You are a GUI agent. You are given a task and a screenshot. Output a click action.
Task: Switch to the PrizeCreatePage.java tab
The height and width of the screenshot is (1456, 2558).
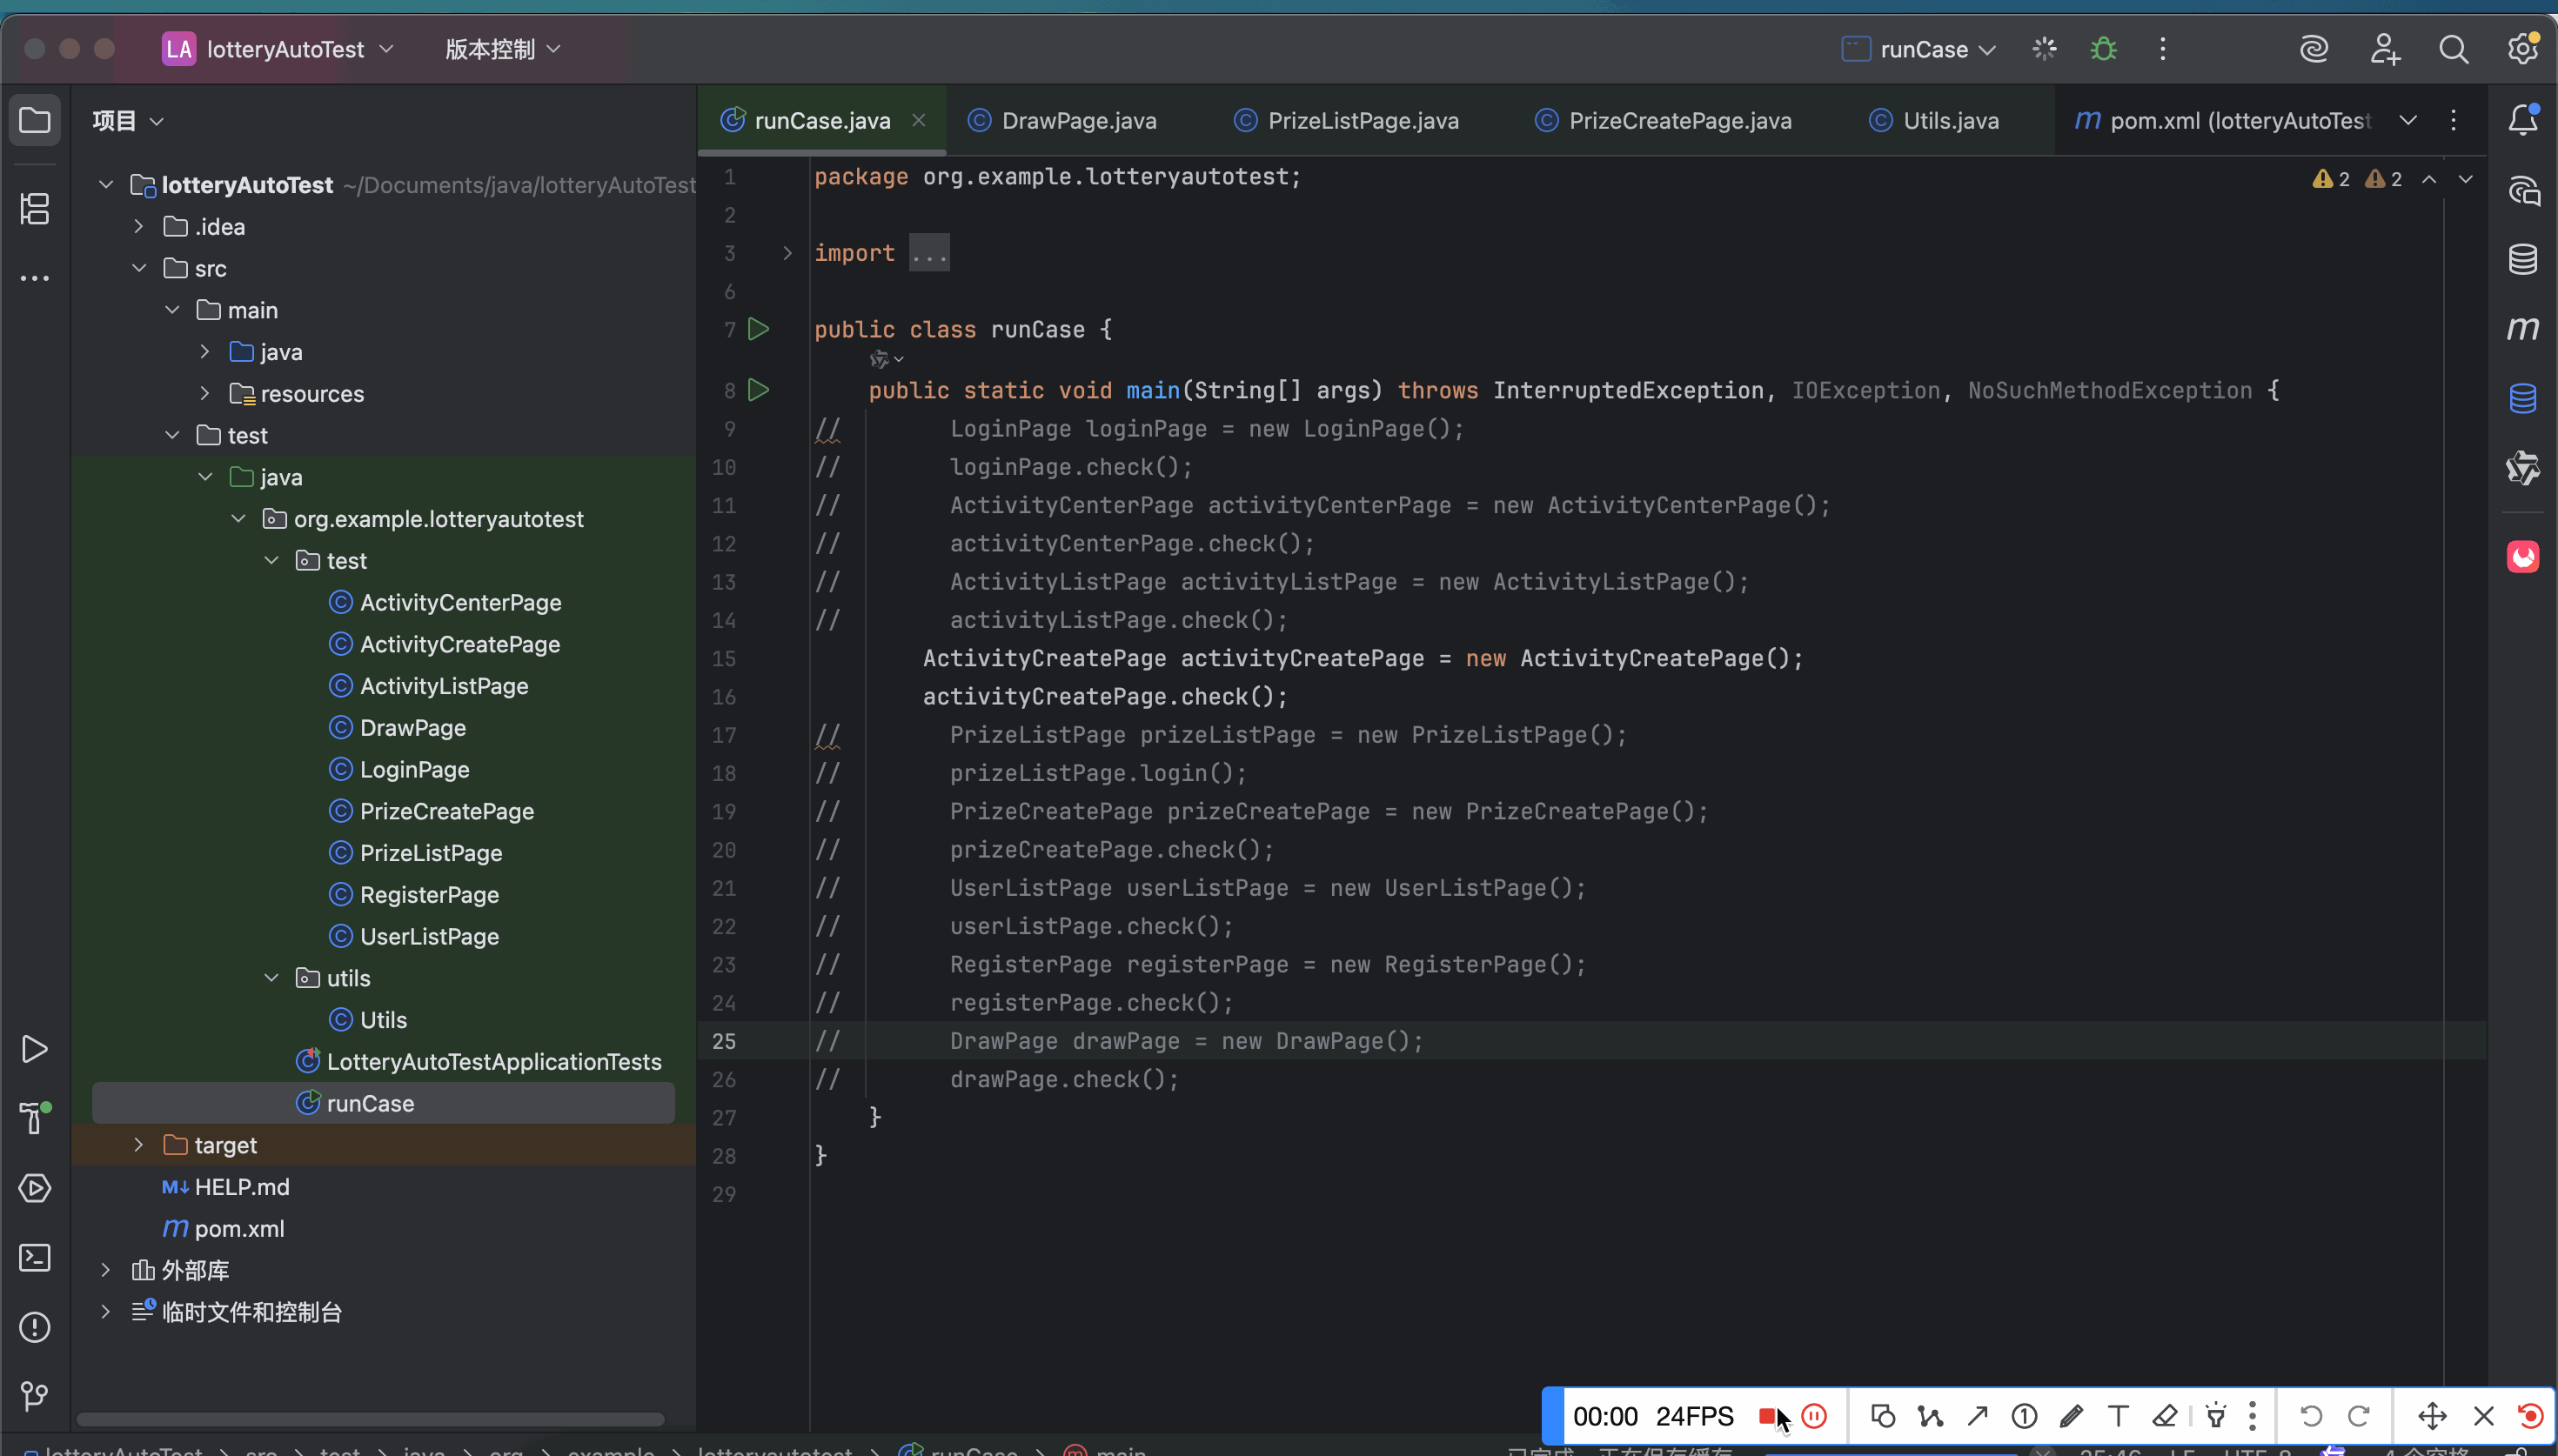(x=1664, y=121)
